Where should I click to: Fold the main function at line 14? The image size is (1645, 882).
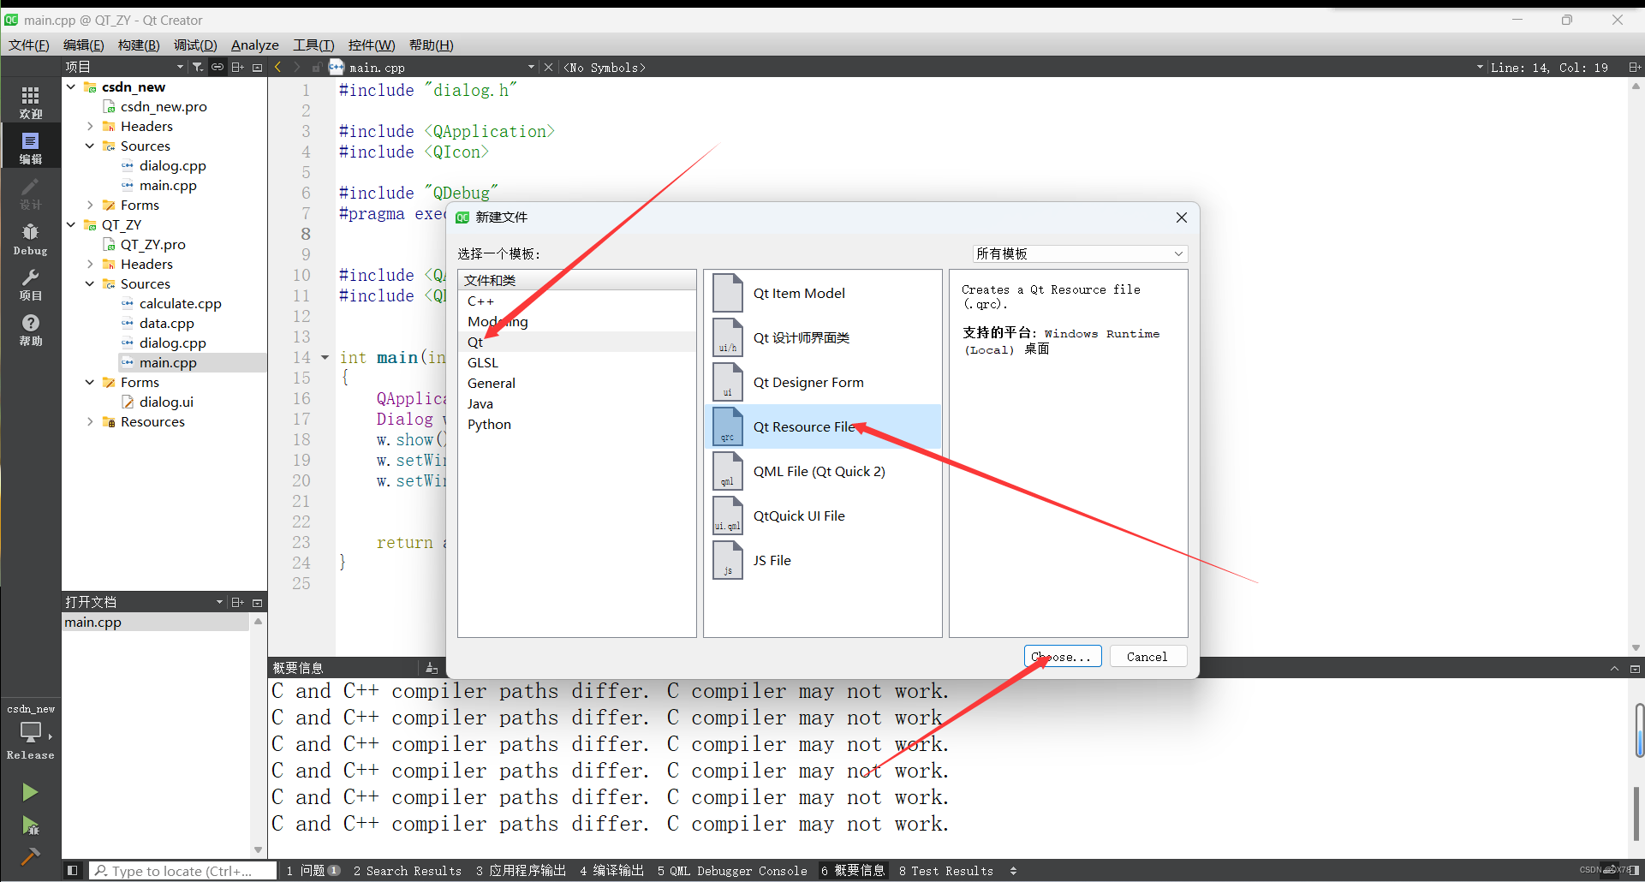click(325, 357)
